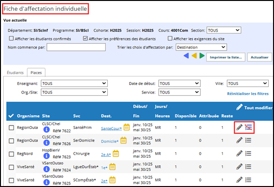This screenshot has width=274, height=187.
Task: Open list icon in Chirurgie row
Action: pyautogui.click(x=248, y=153)
